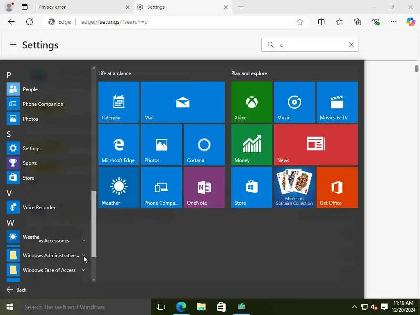Clear the settings search box
The image size is (420, 315).
coord(352,45)
